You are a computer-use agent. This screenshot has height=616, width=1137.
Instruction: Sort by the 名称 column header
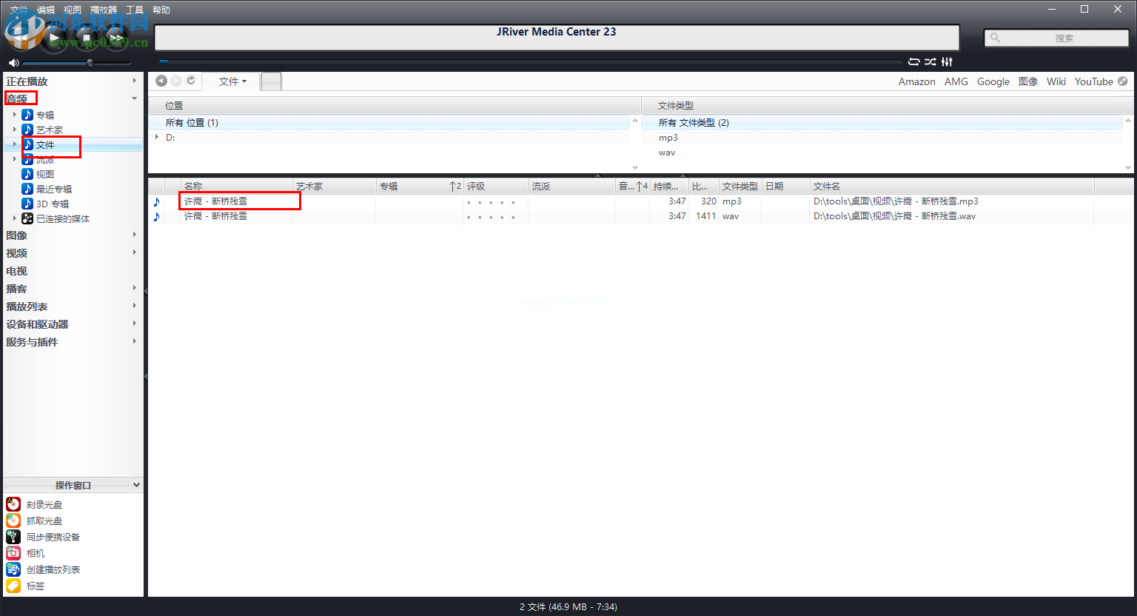pos(237,186)
